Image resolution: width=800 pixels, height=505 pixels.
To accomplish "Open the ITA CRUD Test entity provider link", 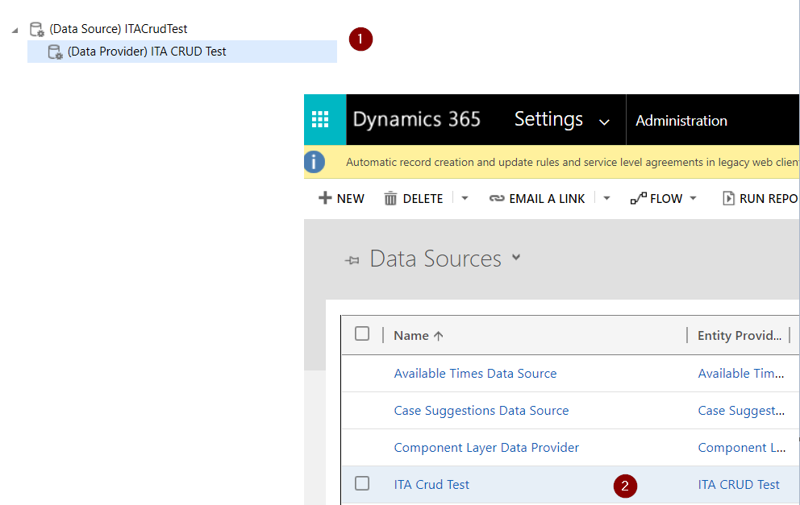I will point(739,485).
